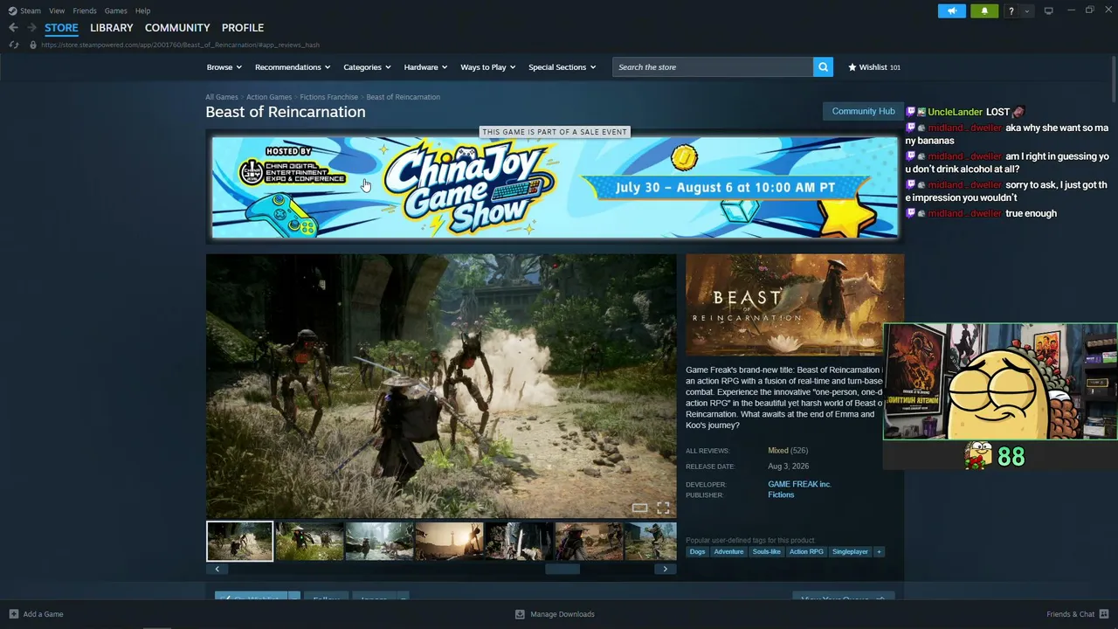The height and width of the screenshot is (629, 1118).
Task: Switch to the LIBRARY tab
Action: [x=112, y=28]
